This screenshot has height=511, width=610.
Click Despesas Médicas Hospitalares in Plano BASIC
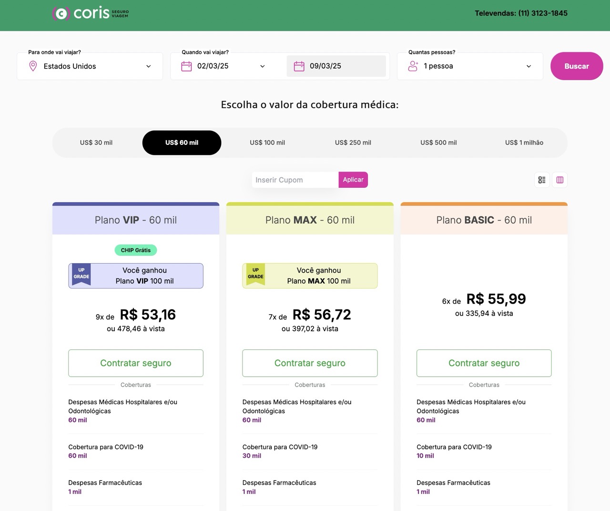click(x=471, y=407)
